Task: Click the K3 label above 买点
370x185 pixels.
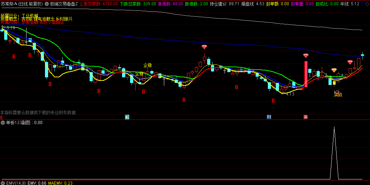Action: tap(337, 92)
